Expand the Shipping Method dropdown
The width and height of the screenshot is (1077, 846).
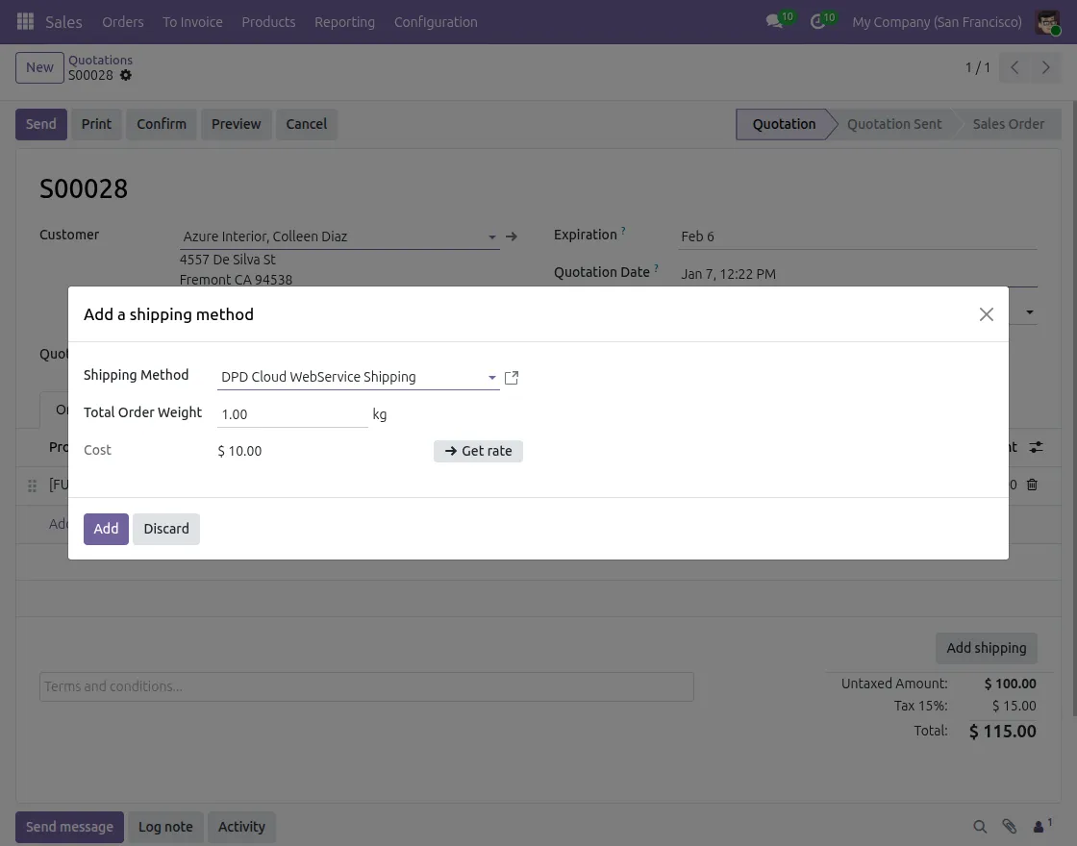pos(491,377)
